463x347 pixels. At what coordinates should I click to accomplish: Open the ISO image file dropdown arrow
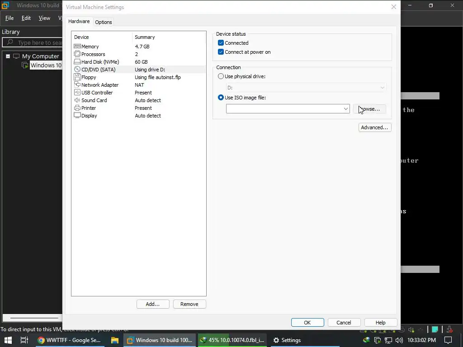coord(345,108)
